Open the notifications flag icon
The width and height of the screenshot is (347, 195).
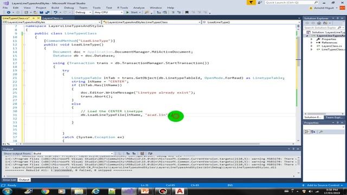pyautogui.click(x=251, y=3)
